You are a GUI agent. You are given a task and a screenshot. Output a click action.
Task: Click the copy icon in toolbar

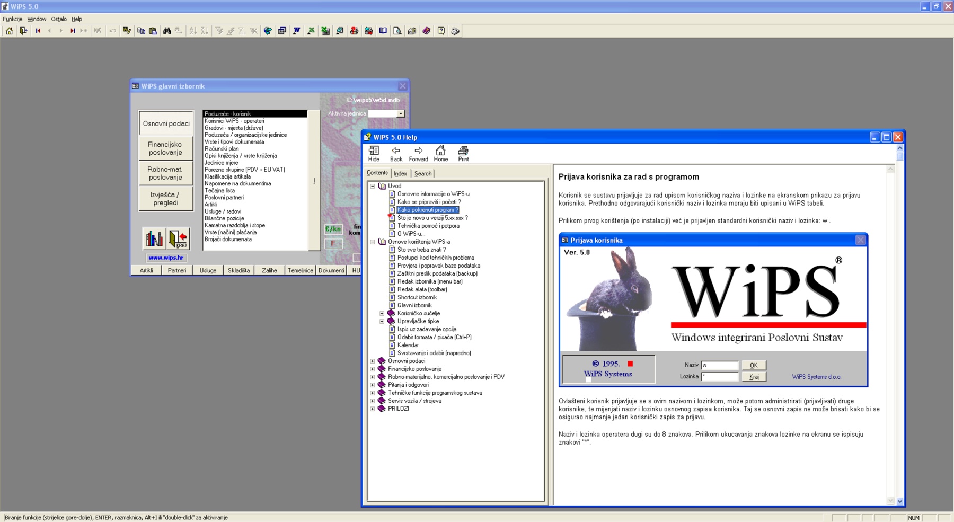[141, 31]
